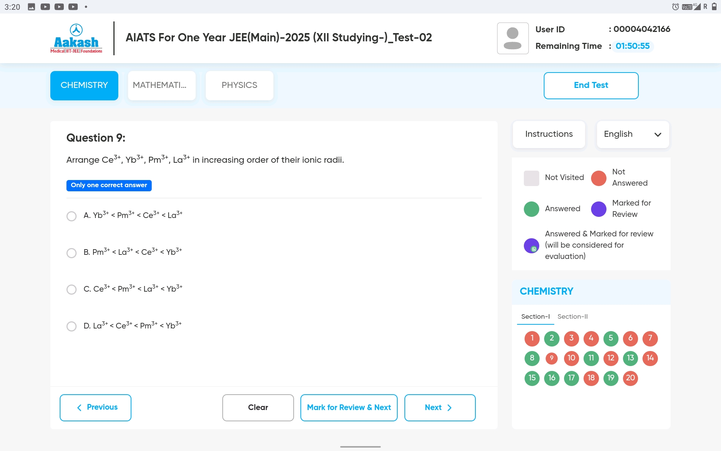Click the Instructions panel icon
Screen dimensions: 721x451
(x=549, y=134)
